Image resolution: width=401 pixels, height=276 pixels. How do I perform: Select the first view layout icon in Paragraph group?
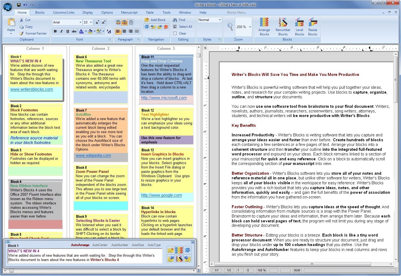click(x=118, y=22)
